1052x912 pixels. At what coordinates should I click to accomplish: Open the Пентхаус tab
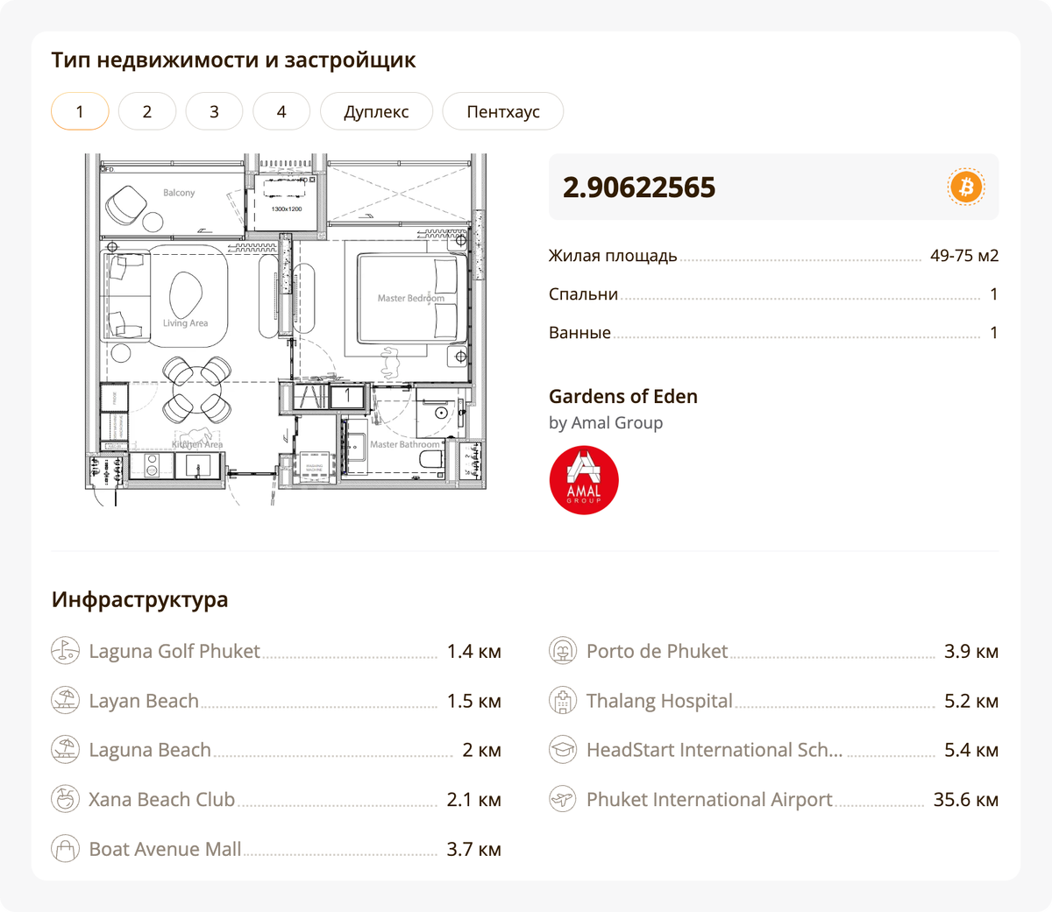coord(503,111)
